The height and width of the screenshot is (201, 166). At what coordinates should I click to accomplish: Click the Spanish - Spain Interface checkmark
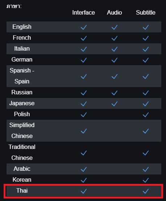[x=84, y=76]
